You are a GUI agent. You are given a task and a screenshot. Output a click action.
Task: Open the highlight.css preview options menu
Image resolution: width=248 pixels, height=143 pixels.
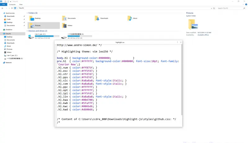[x=177, y=42]
